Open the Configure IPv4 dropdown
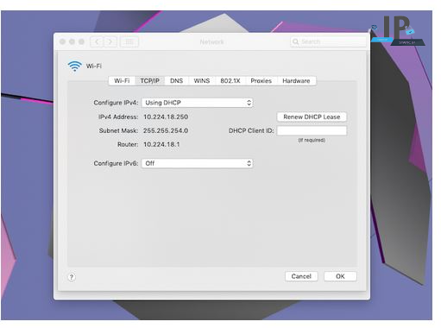Image resolution: width=441 pixels, height=328 pixels. click(198, 103)
